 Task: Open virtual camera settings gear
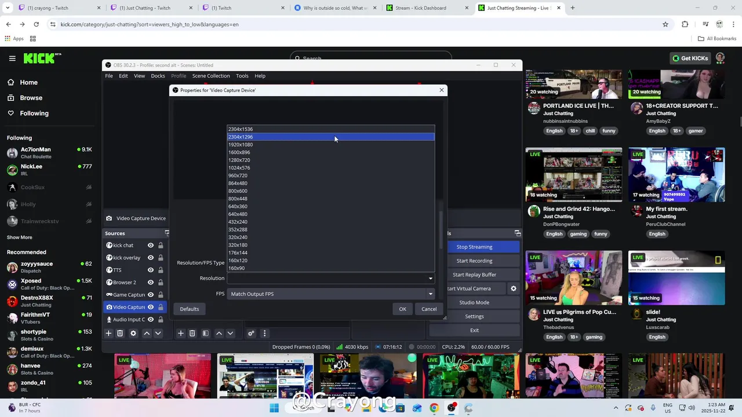point(513,288)
